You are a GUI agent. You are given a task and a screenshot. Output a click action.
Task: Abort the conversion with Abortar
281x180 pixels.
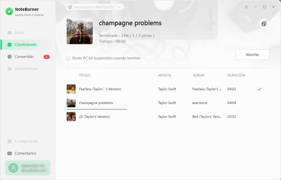point(252,54)
